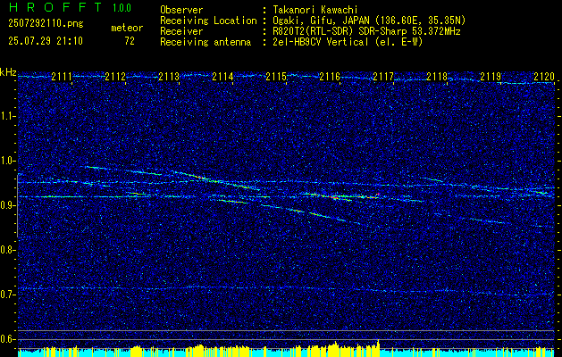Click the 2112 time marker
562x357 pixels.
115,77
